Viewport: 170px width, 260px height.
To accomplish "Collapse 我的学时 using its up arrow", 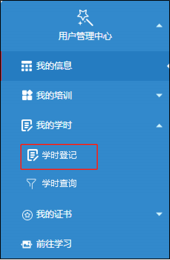I will click(159, 126).
